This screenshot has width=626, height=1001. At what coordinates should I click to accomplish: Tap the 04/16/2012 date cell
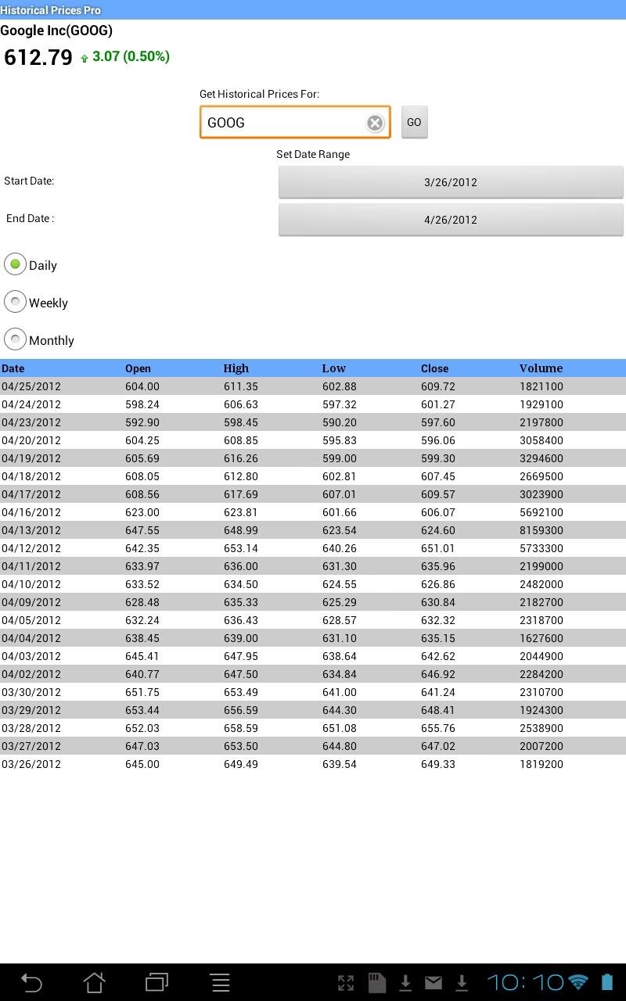(x=31, y=512)
